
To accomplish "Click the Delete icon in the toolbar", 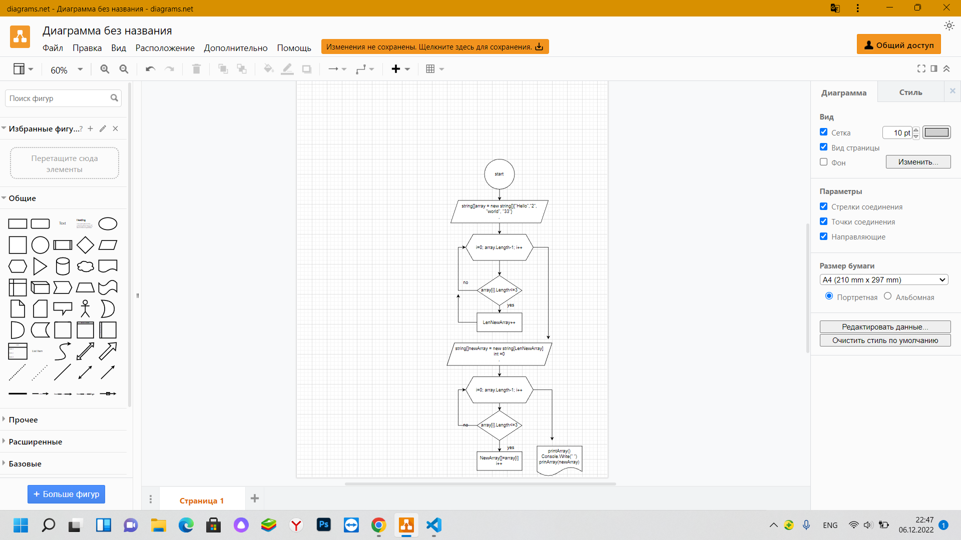I will (x=196, y=68).
